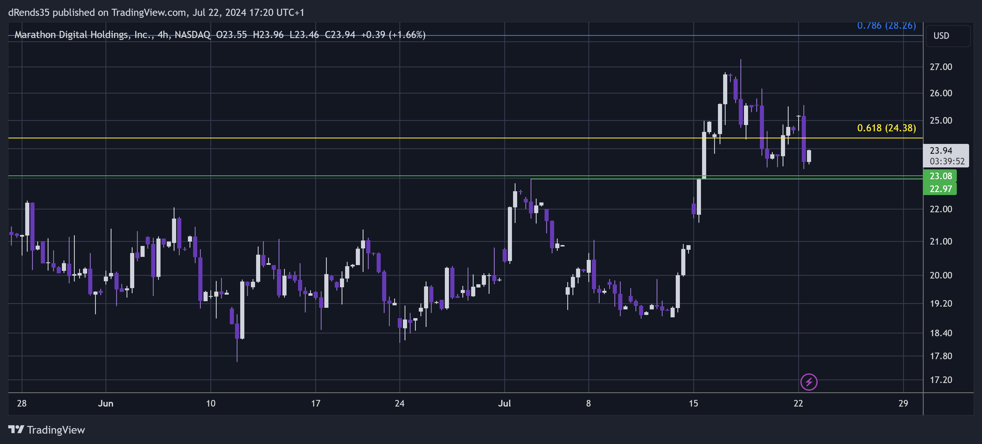Viewport: 982px width, 444px height.
Task: Click the 10 date axis label
Action: [210, 403]
